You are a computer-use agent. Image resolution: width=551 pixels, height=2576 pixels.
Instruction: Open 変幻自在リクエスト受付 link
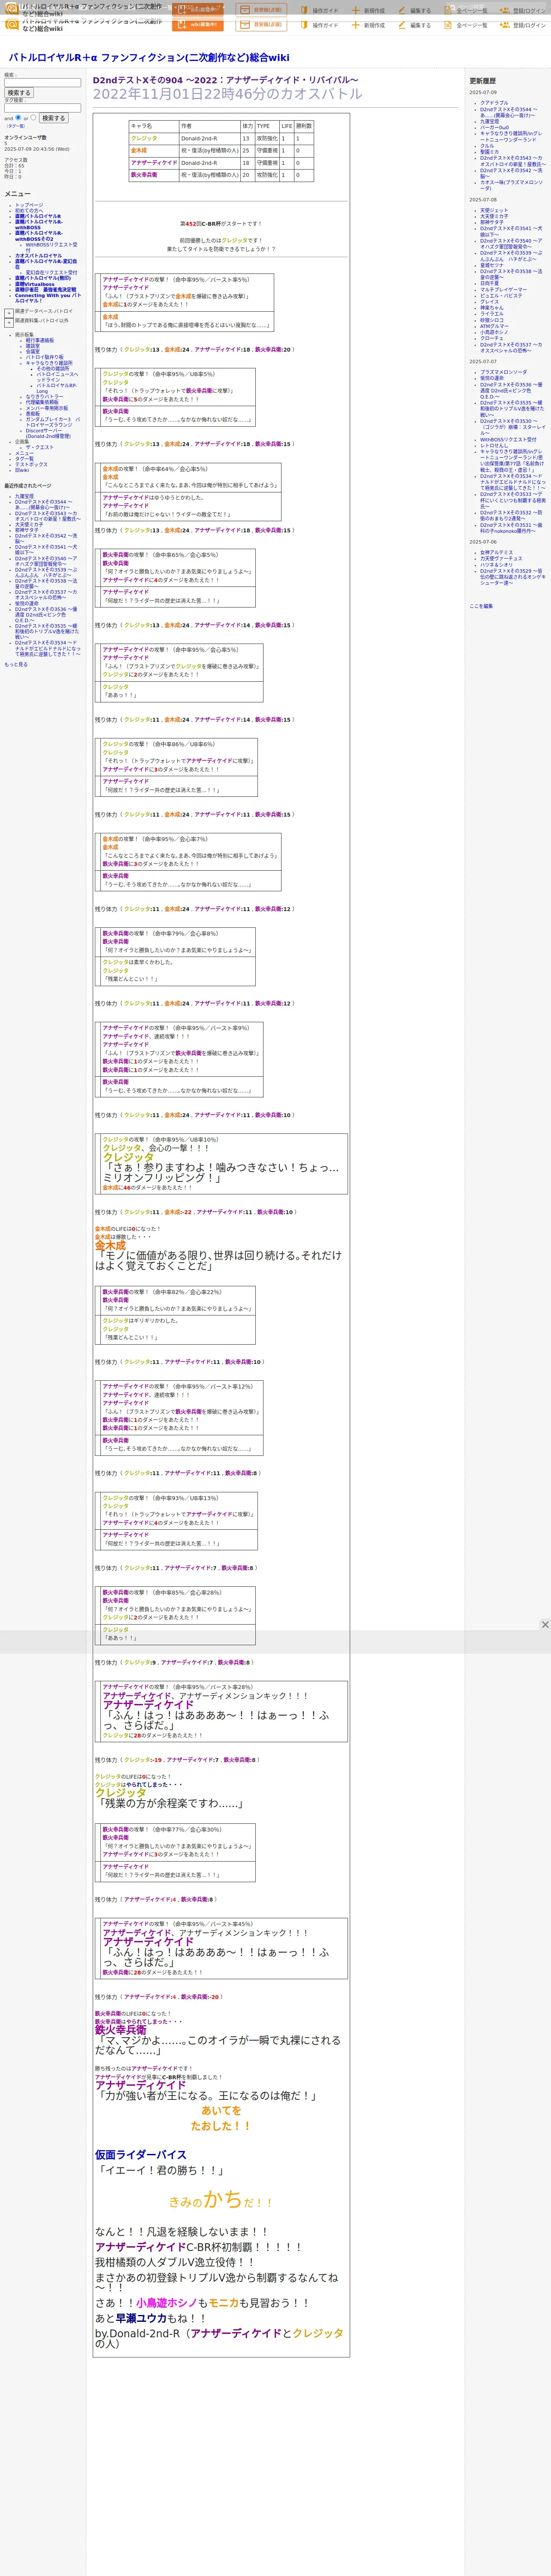pyautogui.click(x=51, y=272)
